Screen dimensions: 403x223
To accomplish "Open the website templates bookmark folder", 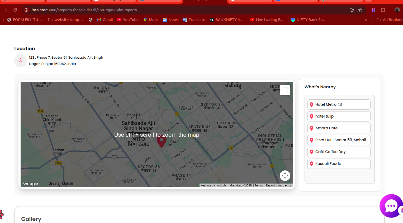I will point(66,20).
